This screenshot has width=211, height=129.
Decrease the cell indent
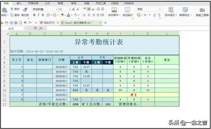pyautogui.click(x=98, y=9)
